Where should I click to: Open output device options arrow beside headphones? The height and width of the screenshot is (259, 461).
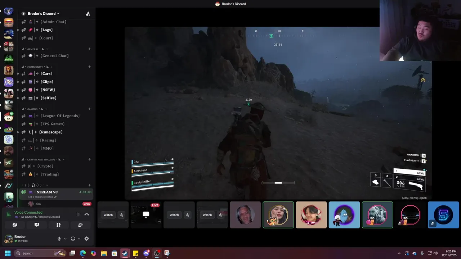79,238
